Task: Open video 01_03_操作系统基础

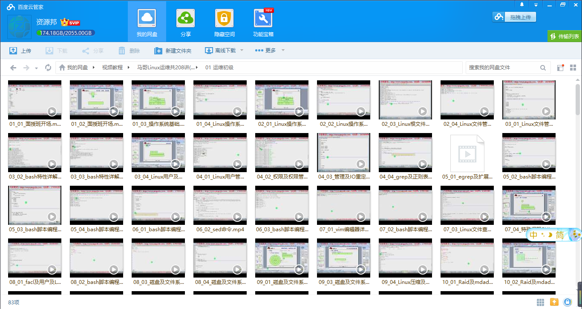Action: click(158, 100)
